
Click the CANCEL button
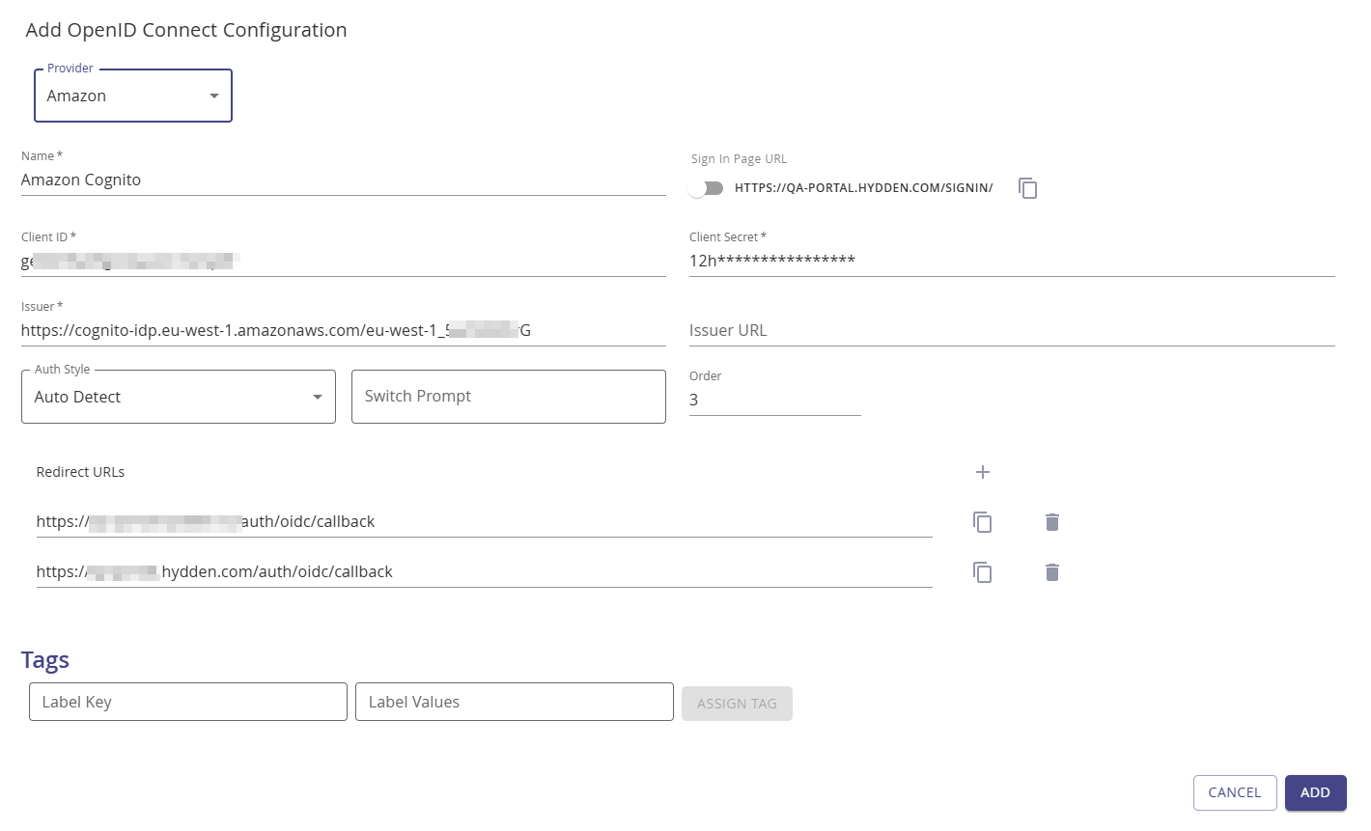pos(1234,792)
